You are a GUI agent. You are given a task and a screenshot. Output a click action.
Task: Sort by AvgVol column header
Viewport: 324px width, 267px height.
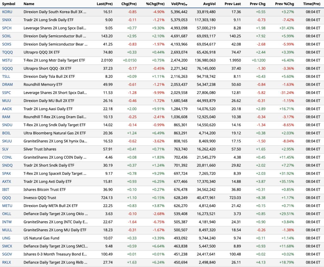pos(209,4)
